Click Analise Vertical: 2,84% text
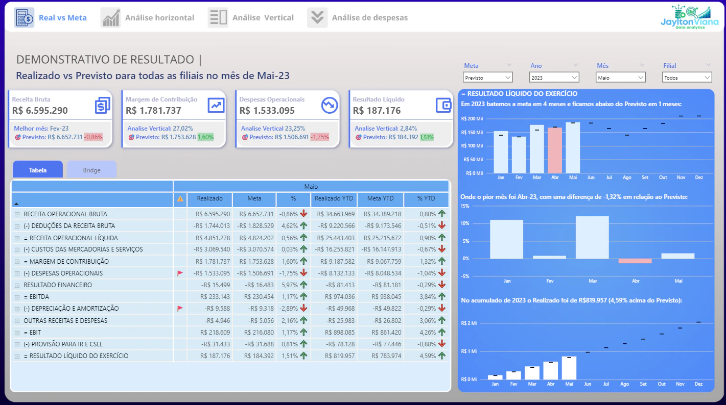This screenshot has height=405, width=726. (386, 129)
